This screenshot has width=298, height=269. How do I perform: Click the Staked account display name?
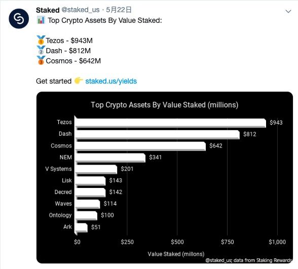(x=48, y=10)
